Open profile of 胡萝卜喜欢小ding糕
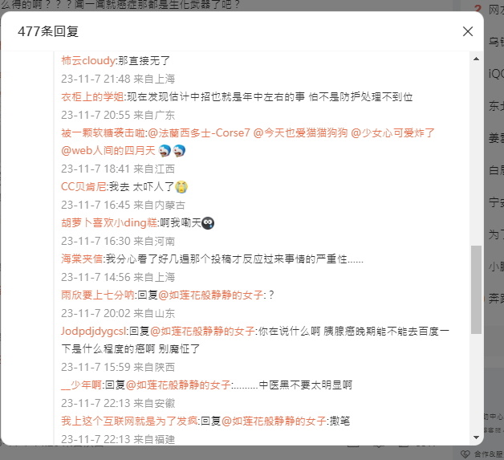 coord(109,222)
